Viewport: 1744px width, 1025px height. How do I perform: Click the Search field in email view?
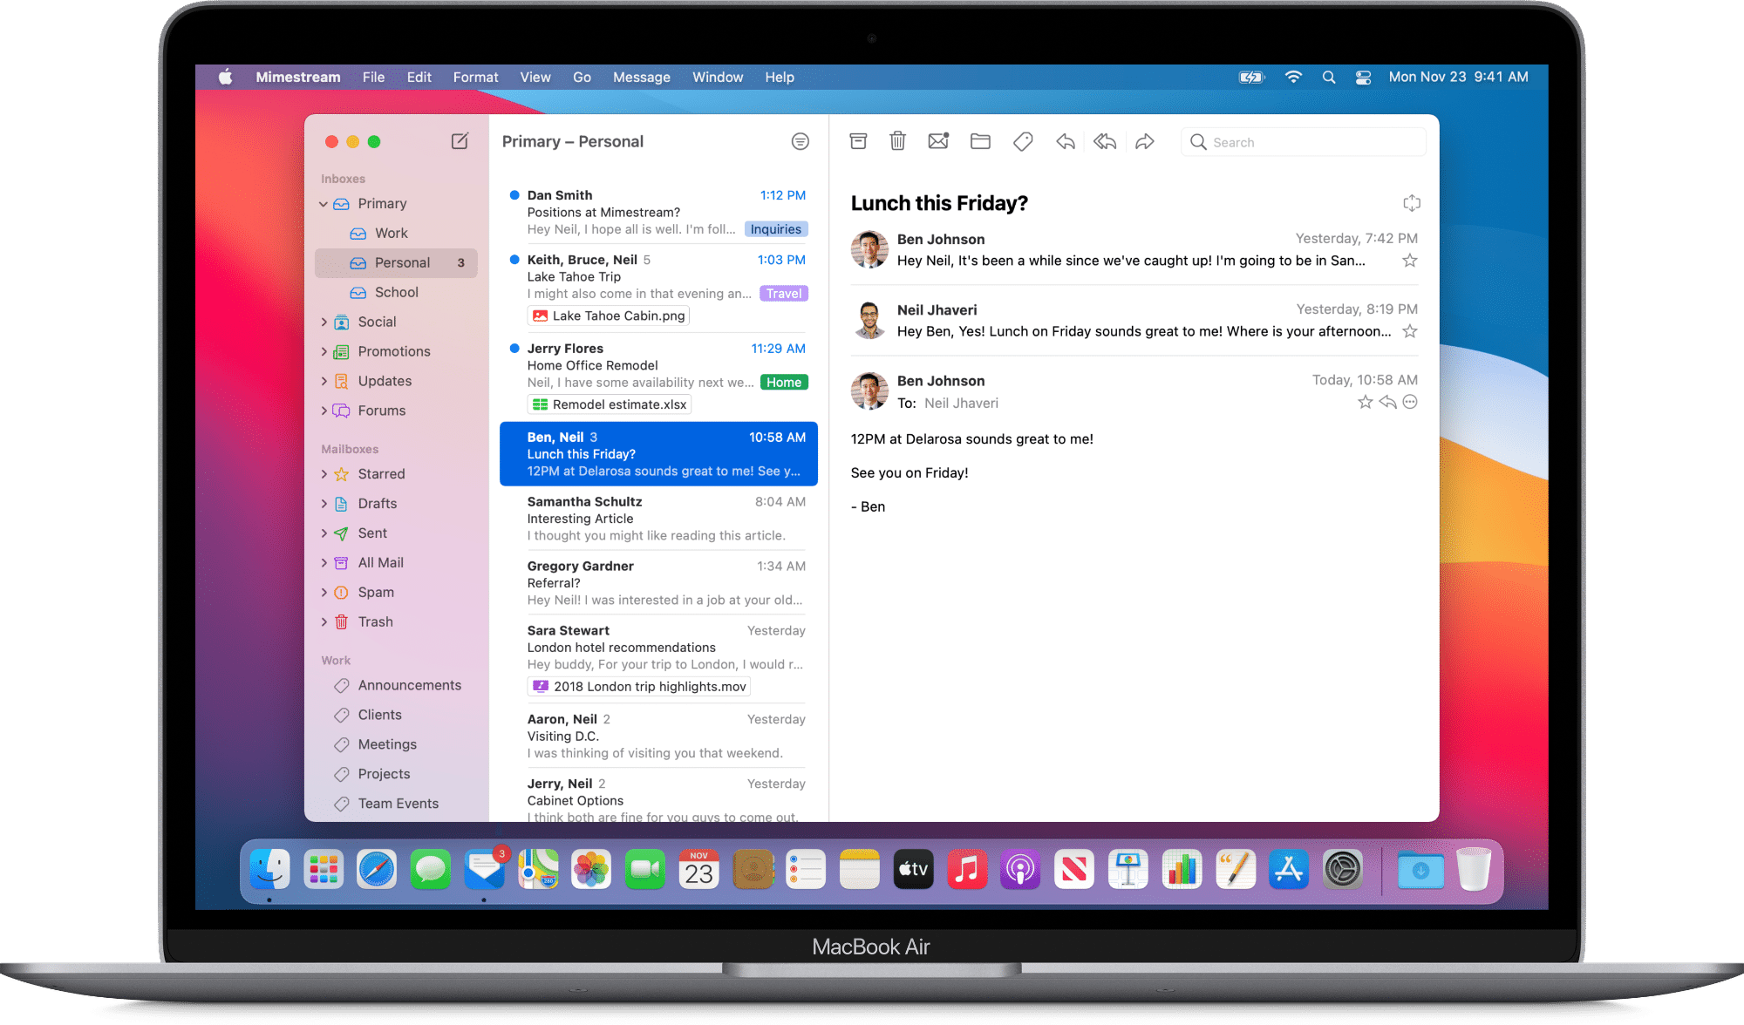[x=1301, y=143]
